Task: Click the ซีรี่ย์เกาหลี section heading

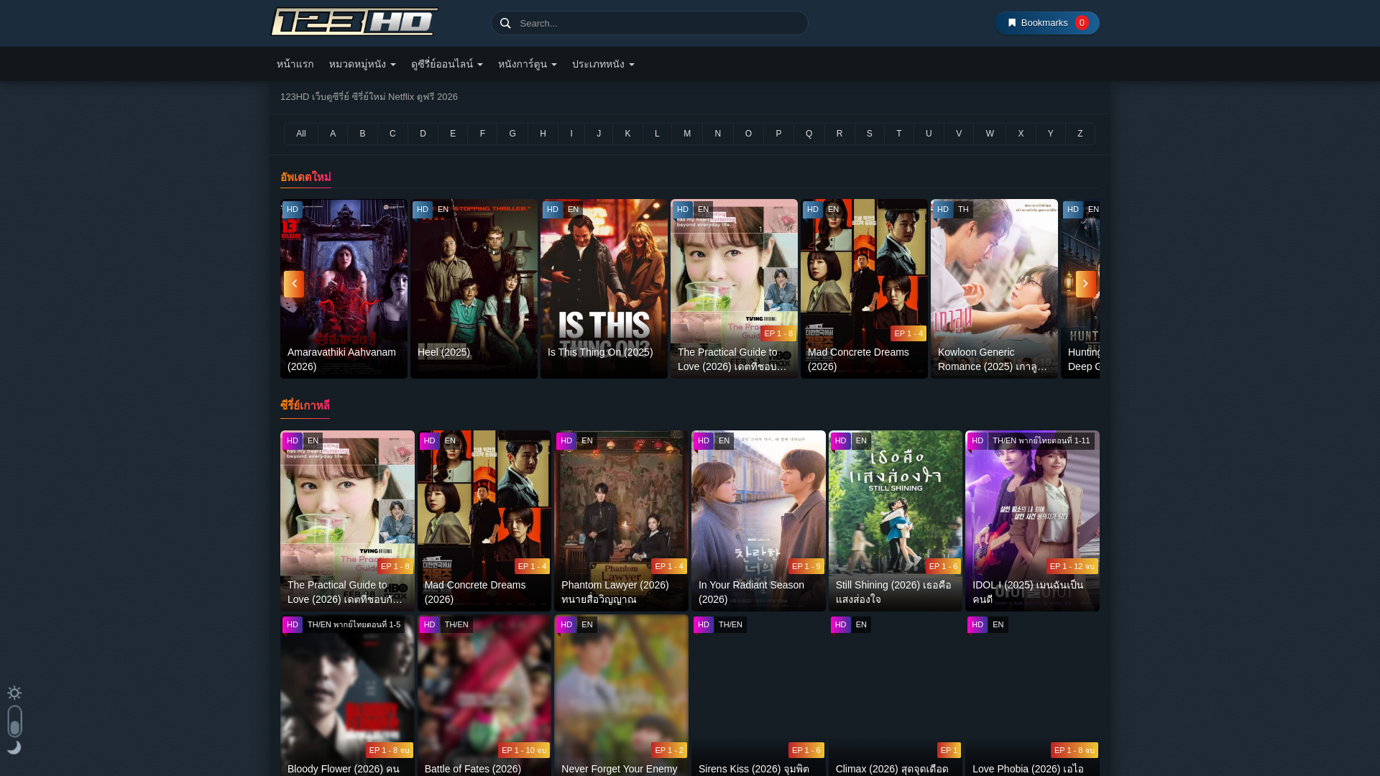Action: pyautogui.click(x=305, y=406)
